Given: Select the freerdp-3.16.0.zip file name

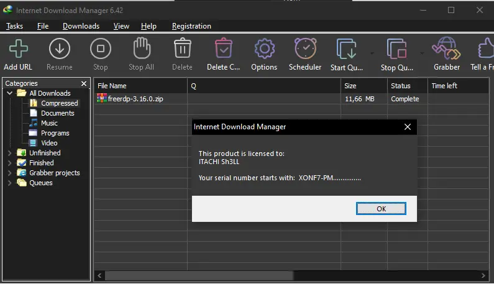Looking at the screenshot, I should coord(135,99).
